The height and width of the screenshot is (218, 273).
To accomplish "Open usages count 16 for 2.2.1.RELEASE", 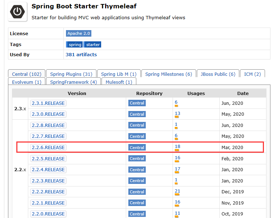I will [x=177, y=202].
